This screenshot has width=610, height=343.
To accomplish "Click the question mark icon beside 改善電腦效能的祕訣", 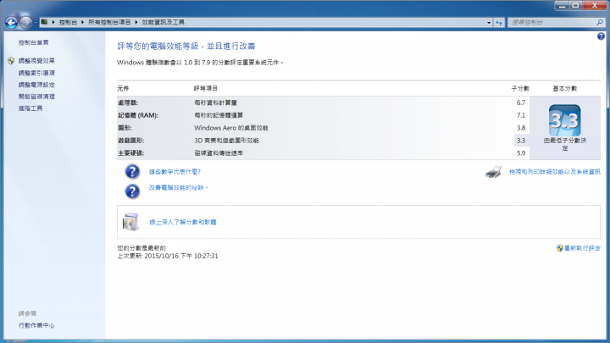I will (132, 191).
